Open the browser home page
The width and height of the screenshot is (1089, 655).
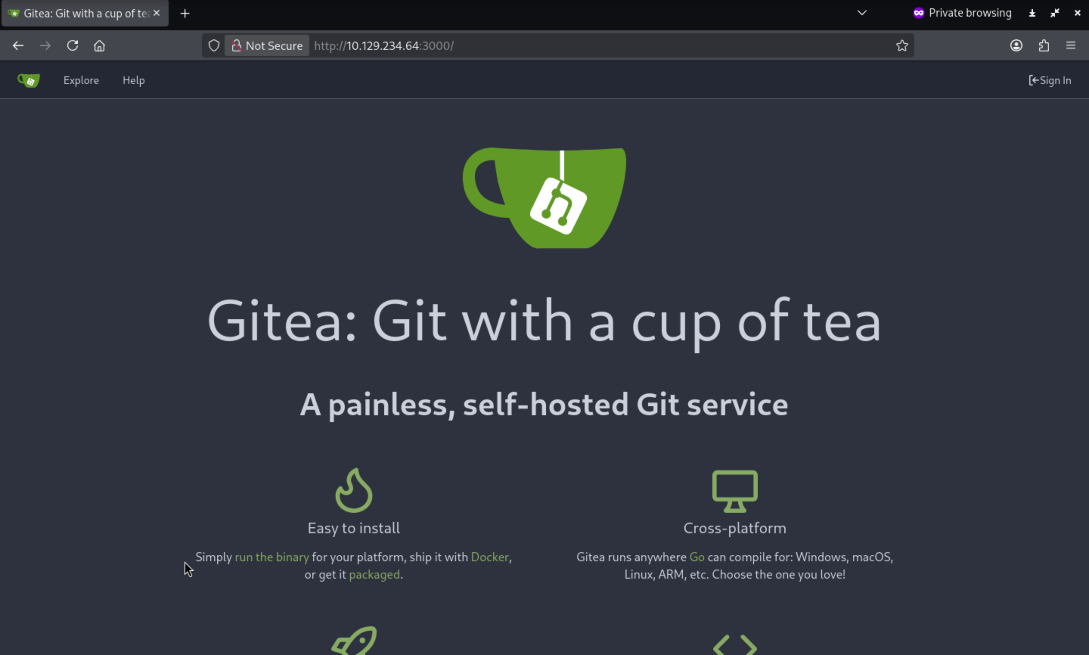click(x=99, y=45)
